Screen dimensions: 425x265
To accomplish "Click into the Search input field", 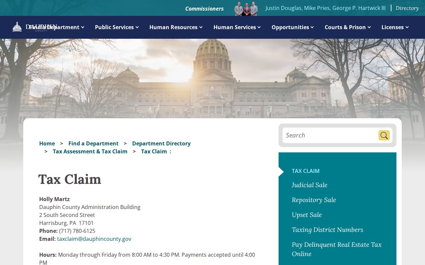I will [330, 135].
